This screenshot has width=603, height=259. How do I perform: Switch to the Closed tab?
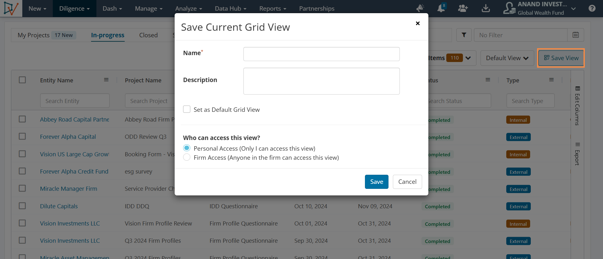(x=149, y=35)
